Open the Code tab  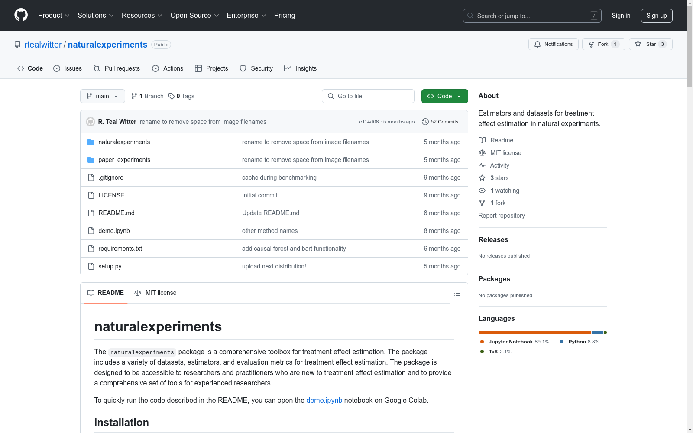[30, 68]
